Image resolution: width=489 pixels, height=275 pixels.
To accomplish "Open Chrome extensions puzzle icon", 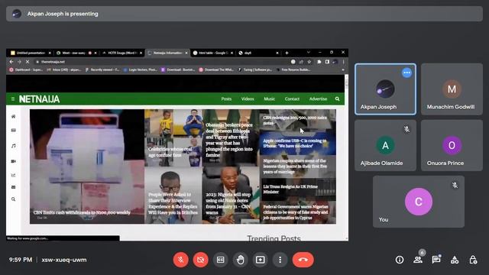I will pyautogui.click(x=319, y=62).
